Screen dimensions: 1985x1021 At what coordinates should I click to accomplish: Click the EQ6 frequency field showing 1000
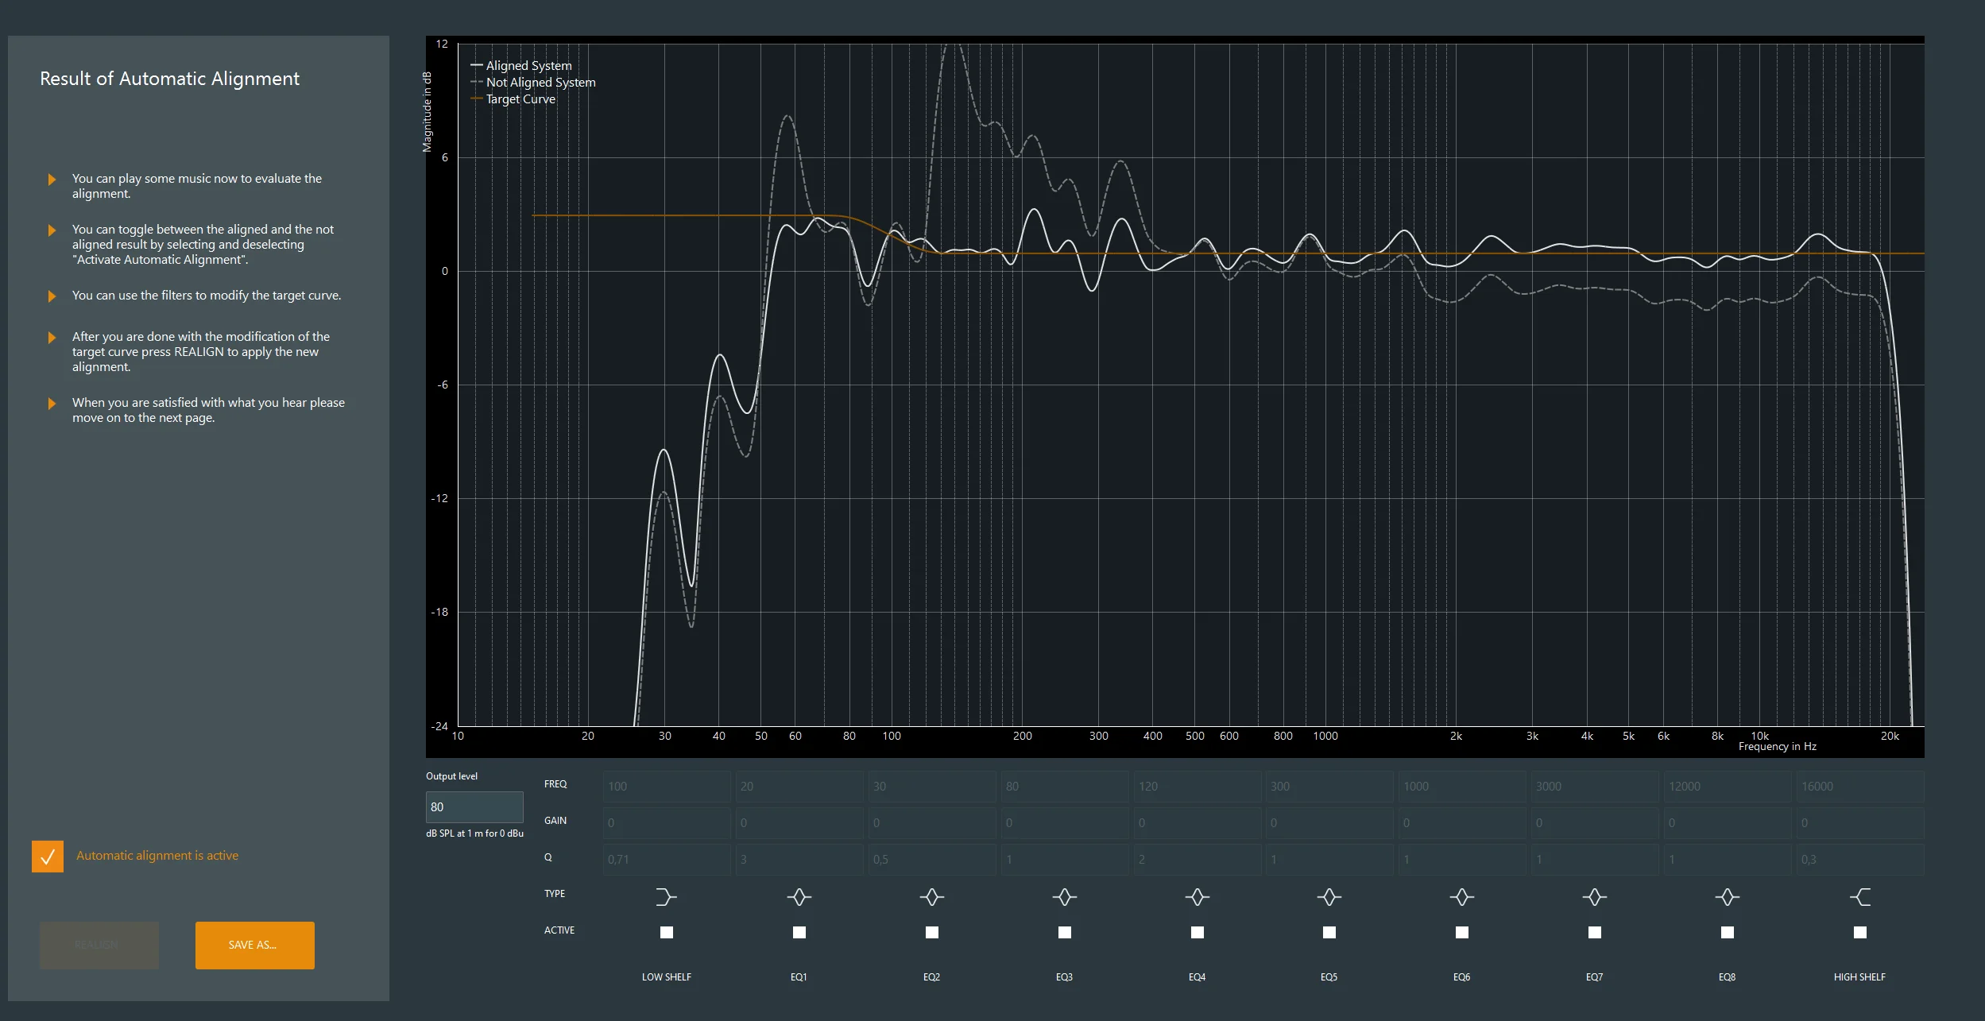[x=1461, y=786]
